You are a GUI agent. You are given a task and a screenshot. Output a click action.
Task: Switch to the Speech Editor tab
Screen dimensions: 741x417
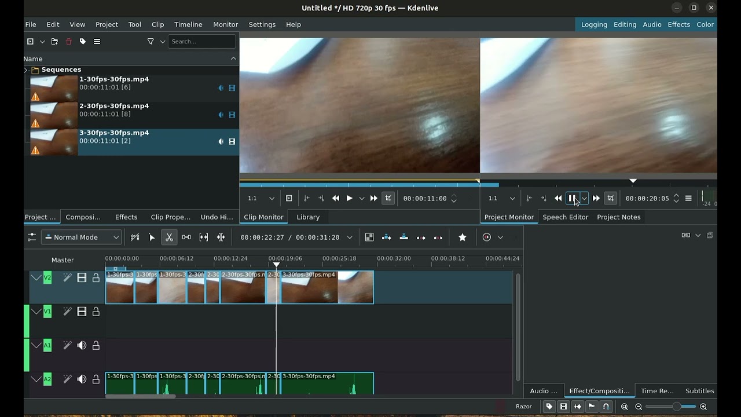tap(565, 217)
